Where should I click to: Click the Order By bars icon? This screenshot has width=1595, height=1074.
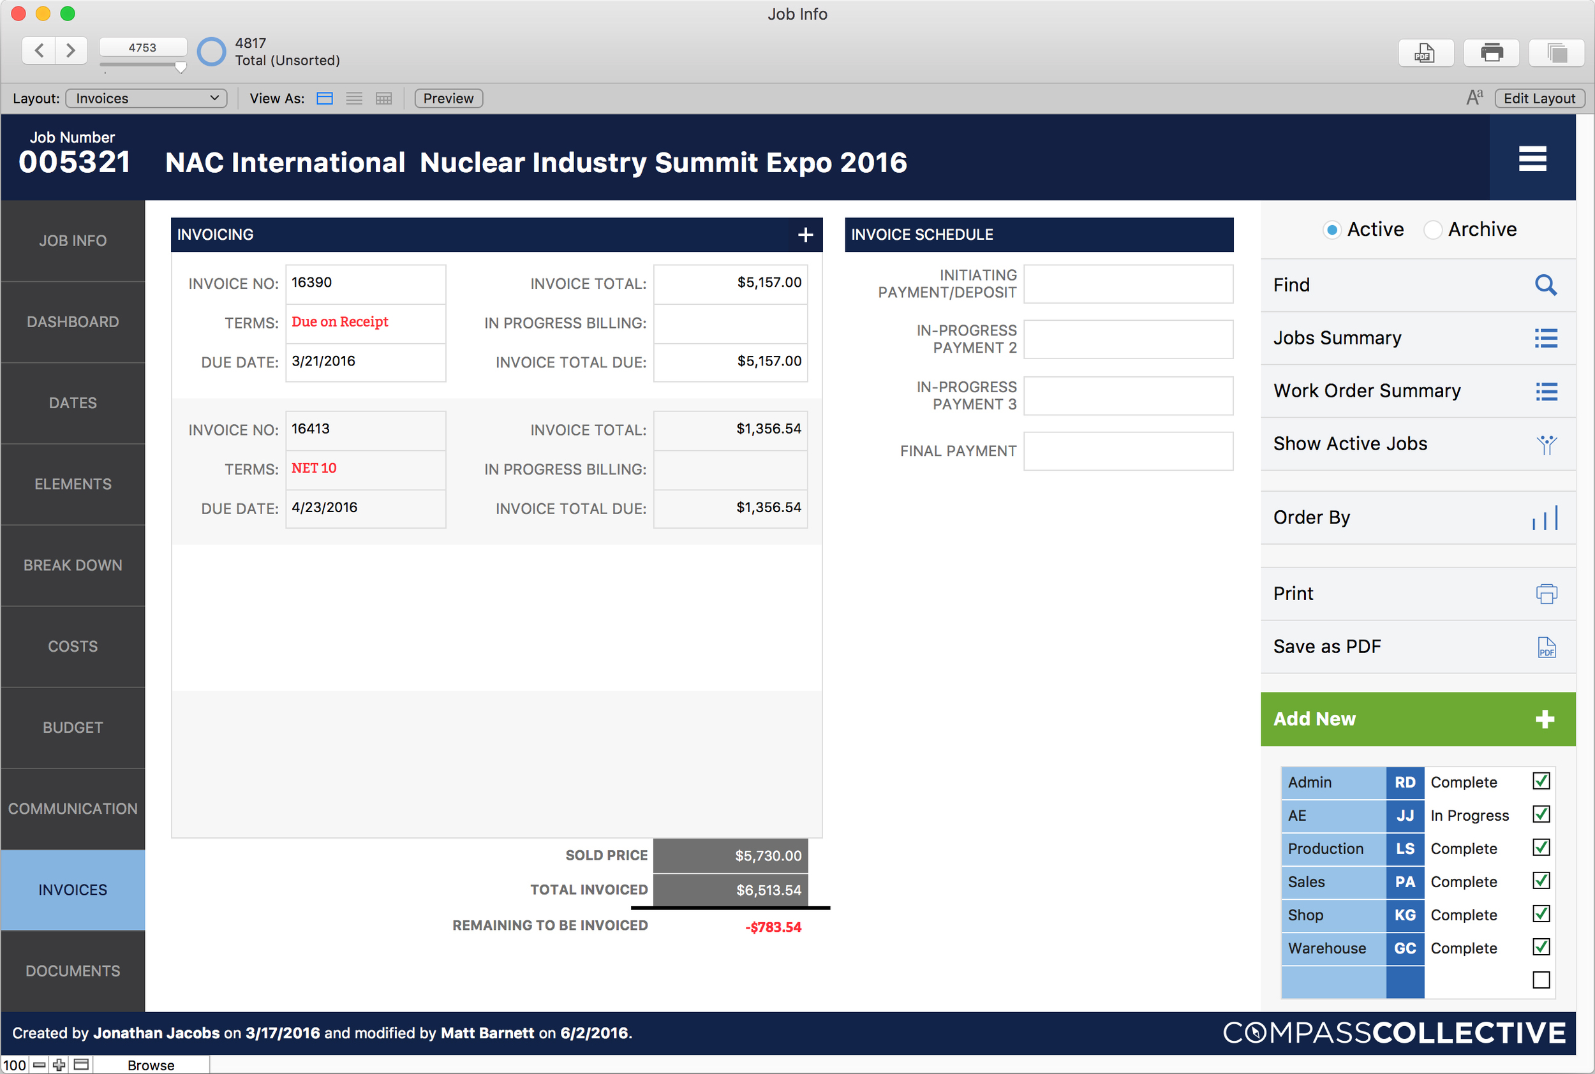(1545, 518)
